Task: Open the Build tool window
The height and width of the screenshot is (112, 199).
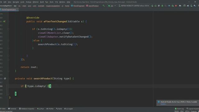Action: (59, 109)
